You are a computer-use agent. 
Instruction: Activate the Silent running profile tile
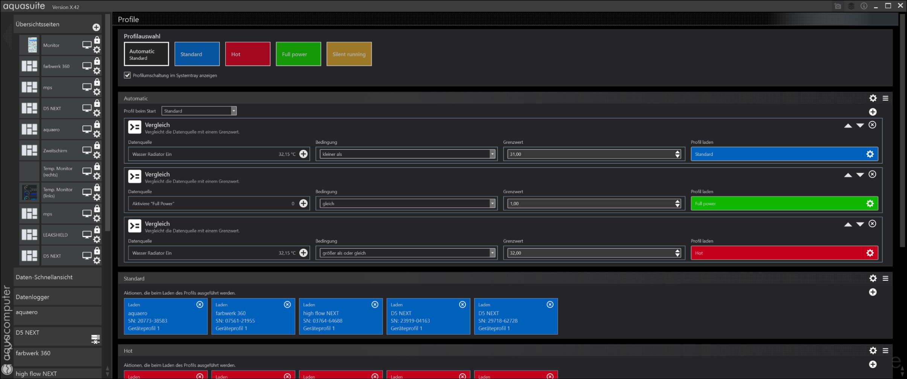349,54
